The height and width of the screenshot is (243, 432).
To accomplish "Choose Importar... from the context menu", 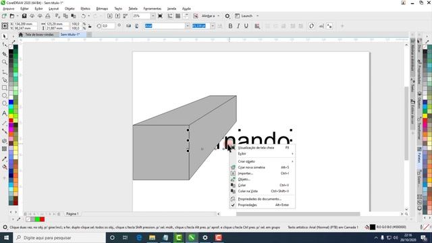I will click(x=263, y=173).
